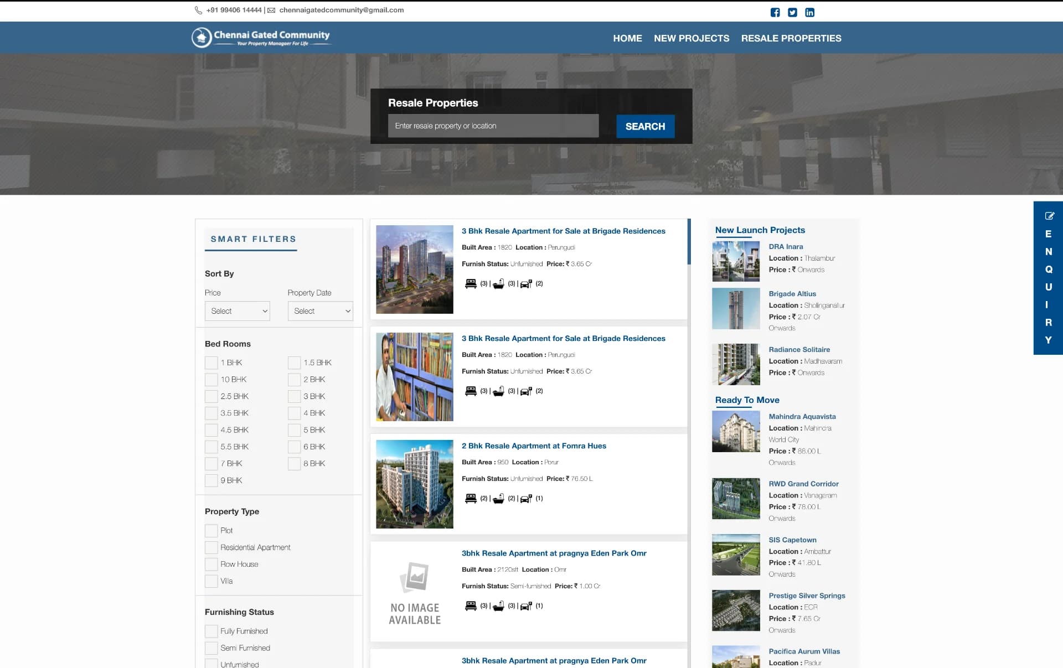Open the Prestige Silver Springs link
Image resolution: width=1063 pixels, height=668 pixels.
tap(807, 595)
